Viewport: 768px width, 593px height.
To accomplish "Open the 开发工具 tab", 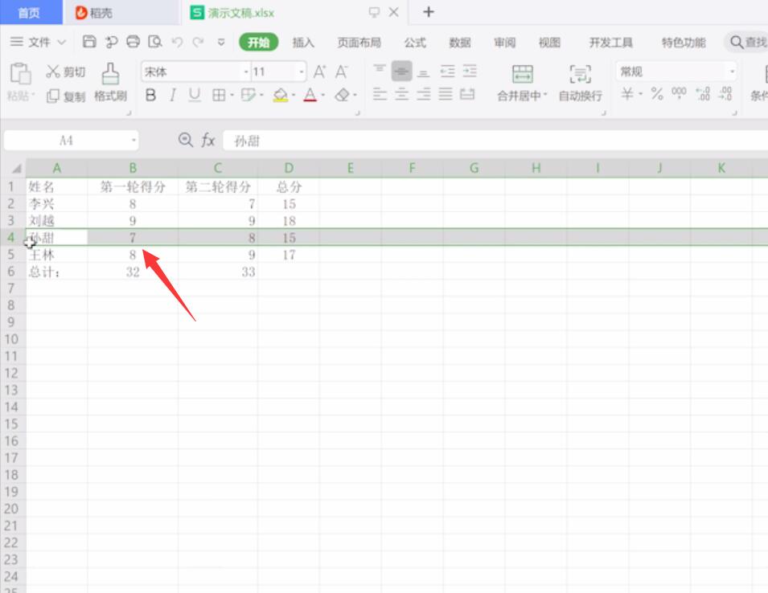I will click(x=610, y=43).
